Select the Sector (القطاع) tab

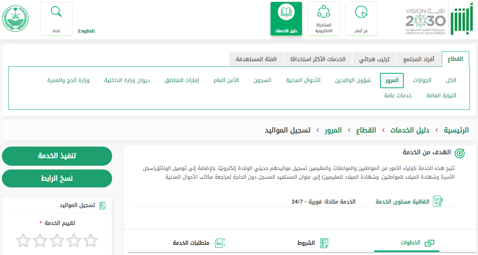click(455, 59)
